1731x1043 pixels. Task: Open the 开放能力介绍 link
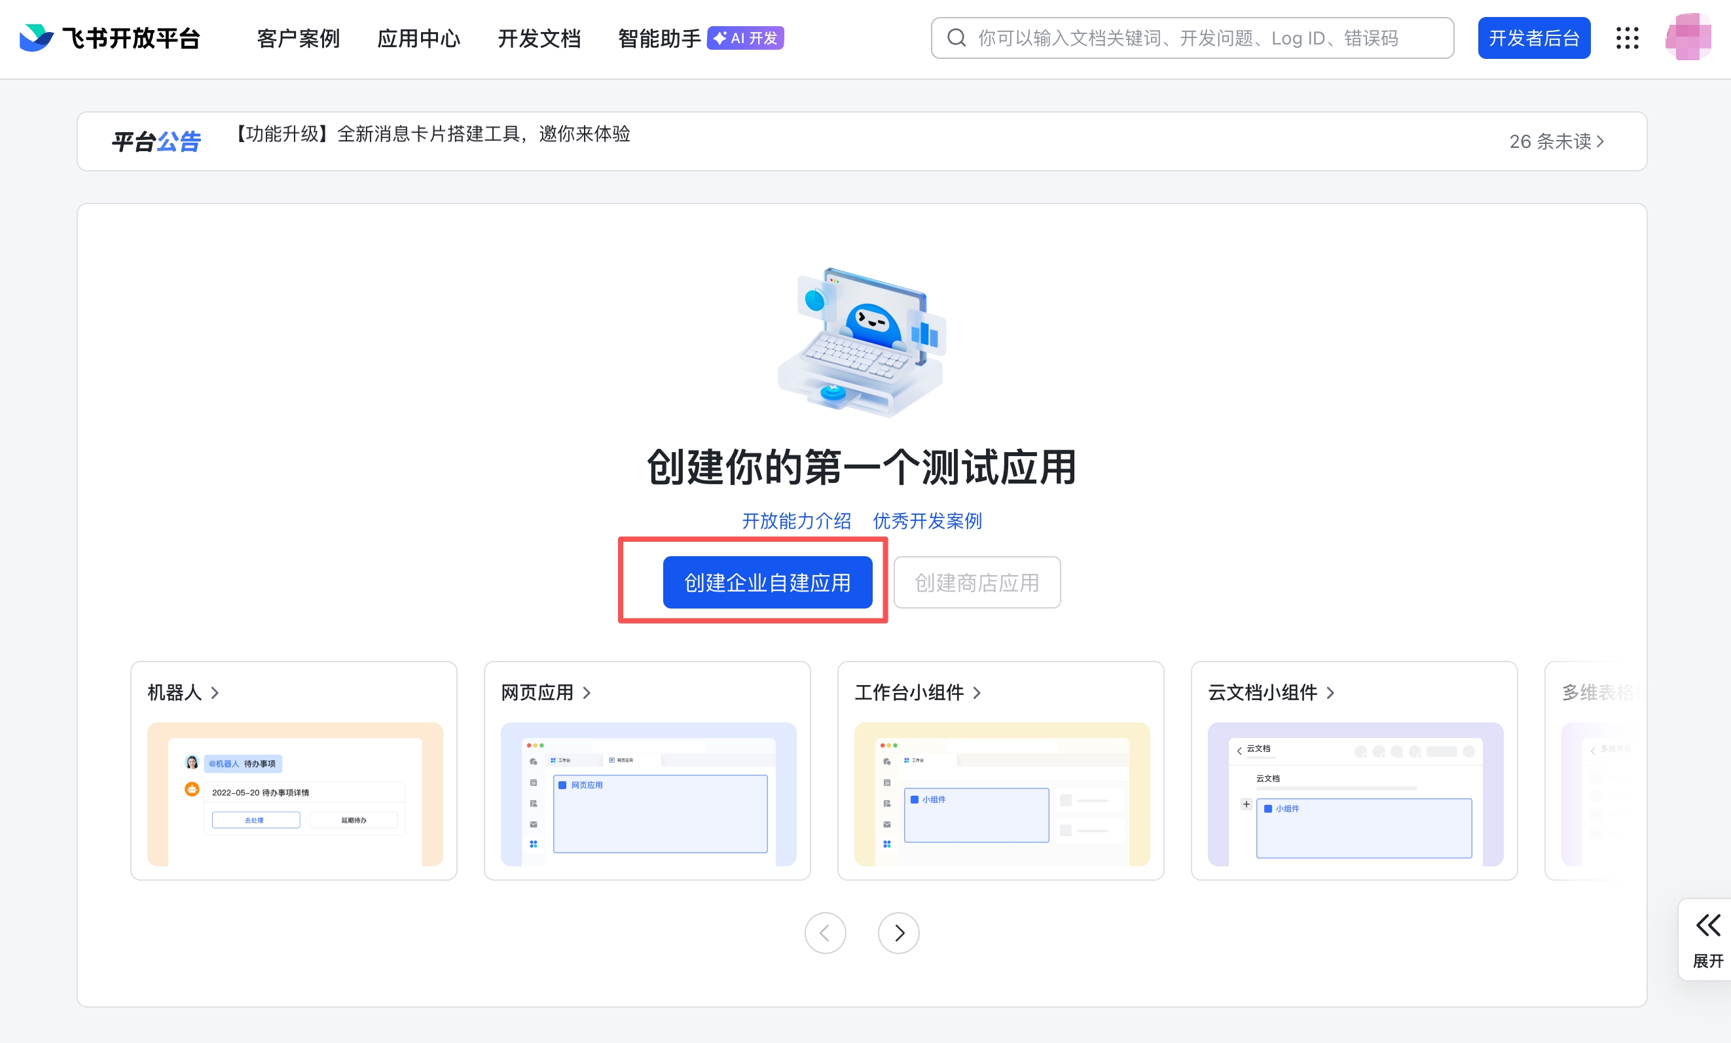pyautogui.click(x=796, y=520)
